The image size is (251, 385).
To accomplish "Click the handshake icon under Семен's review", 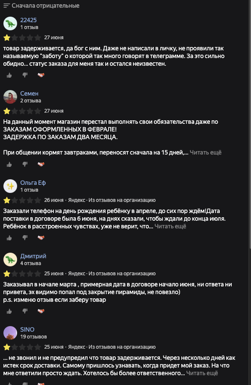I will click(41, 164).
